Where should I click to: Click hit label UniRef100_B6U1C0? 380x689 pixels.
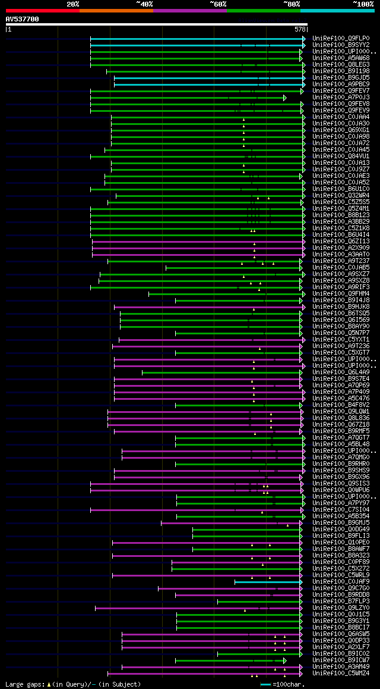[341, 189]
